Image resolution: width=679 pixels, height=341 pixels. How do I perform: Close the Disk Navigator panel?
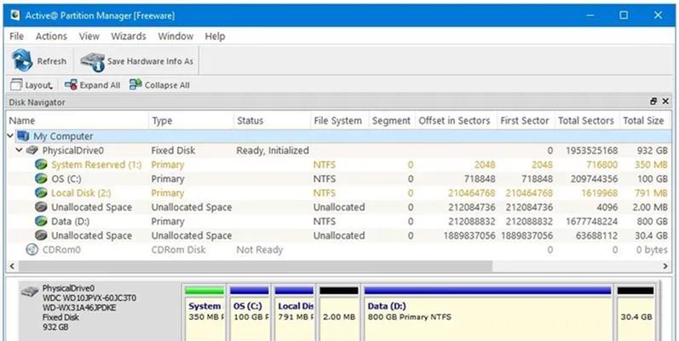[665, 101]
